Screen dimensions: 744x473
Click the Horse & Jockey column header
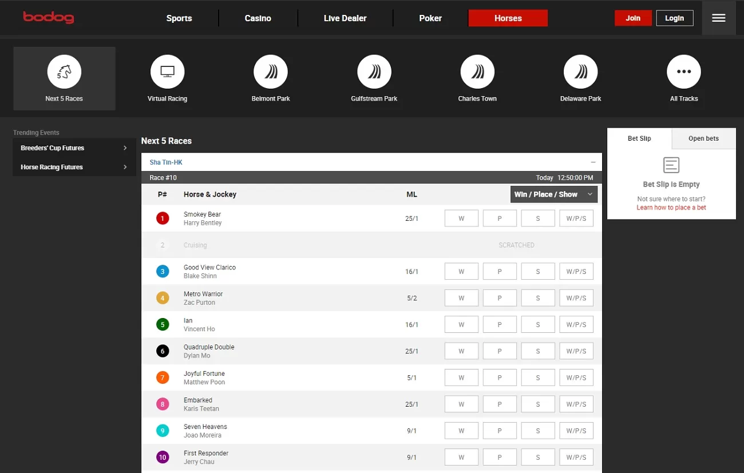(x=210, y=194)
